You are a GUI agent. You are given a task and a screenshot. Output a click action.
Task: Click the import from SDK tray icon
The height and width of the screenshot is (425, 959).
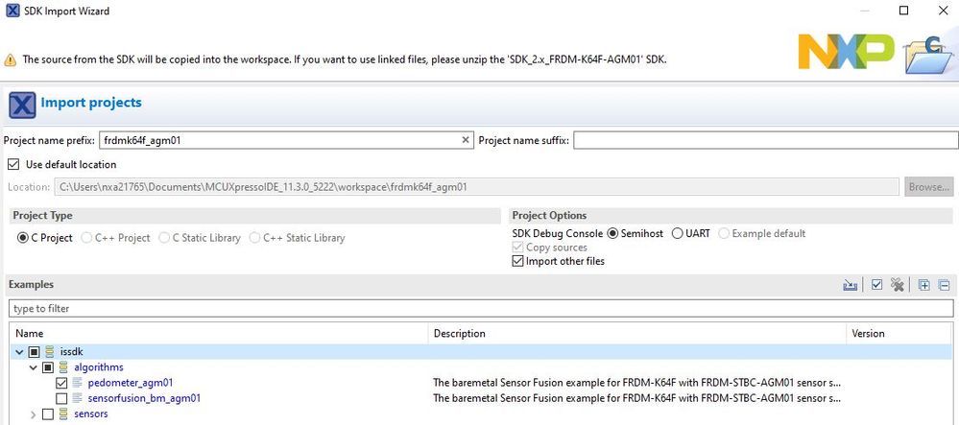pos(850,285)
